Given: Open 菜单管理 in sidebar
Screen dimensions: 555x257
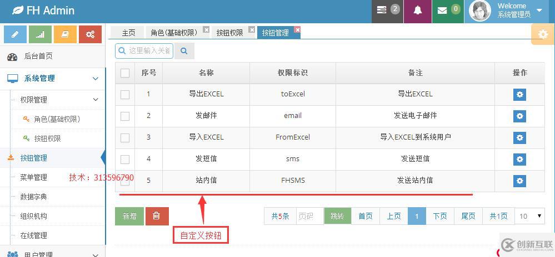Looking at the screenshot, I should click(34, 177).
